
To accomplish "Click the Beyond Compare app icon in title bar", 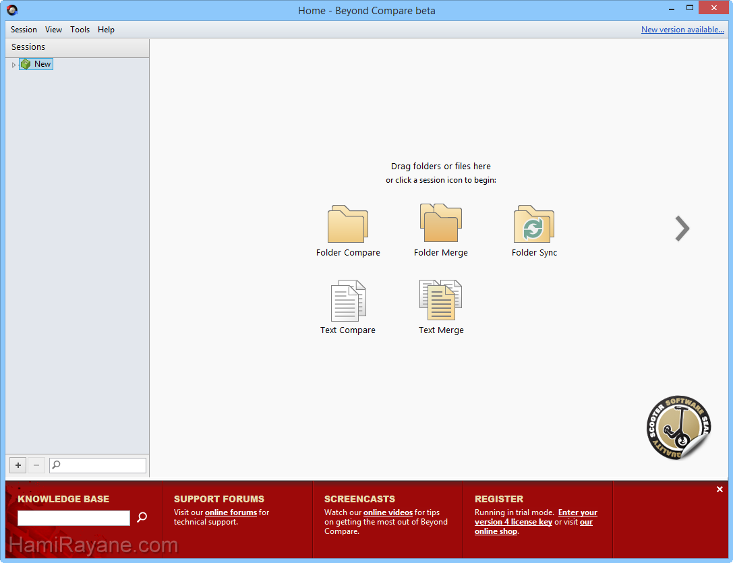I will (12, 10).
